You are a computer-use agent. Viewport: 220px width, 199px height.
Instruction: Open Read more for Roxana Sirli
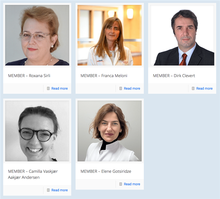pos(59,88)
